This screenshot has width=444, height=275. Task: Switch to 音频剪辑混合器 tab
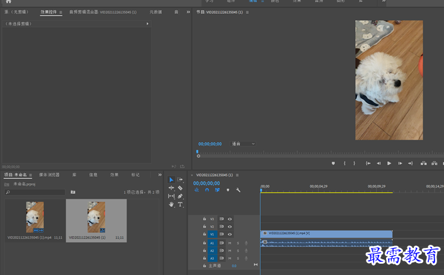pos(103,12)
